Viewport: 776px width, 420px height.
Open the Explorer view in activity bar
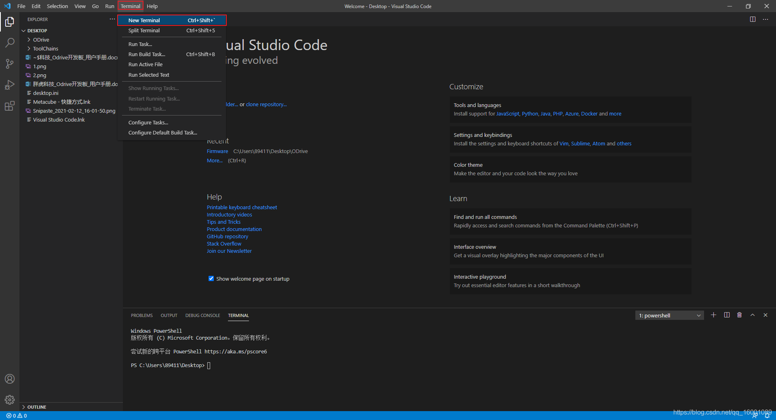pyautogui.click(x=10, y=22)
